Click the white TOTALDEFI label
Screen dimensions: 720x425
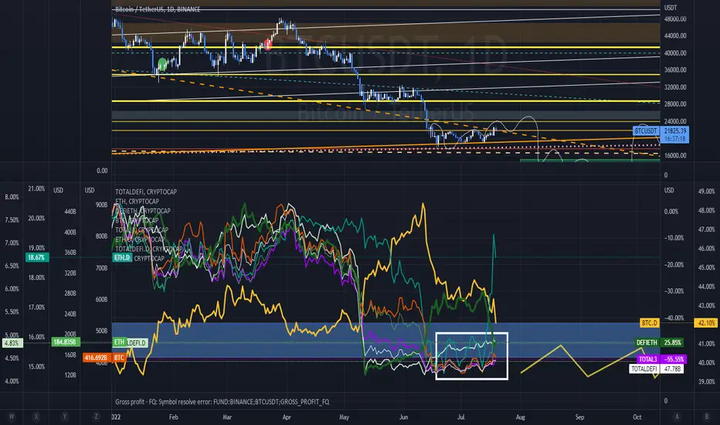click(x=644, y=369)
